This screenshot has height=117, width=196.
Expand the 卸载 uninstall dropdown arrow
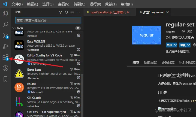tap(189, 45)
